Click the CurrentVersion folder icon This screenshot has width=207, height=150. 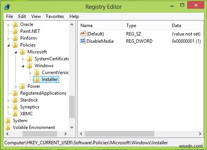[x=37, y=73]
